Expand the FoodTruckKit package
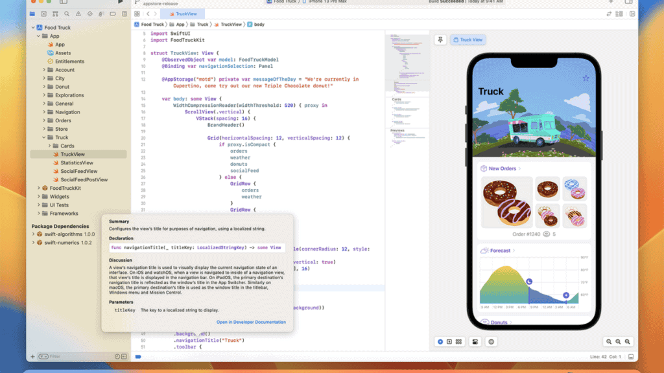664x373 pixels. tap(38, 188)
